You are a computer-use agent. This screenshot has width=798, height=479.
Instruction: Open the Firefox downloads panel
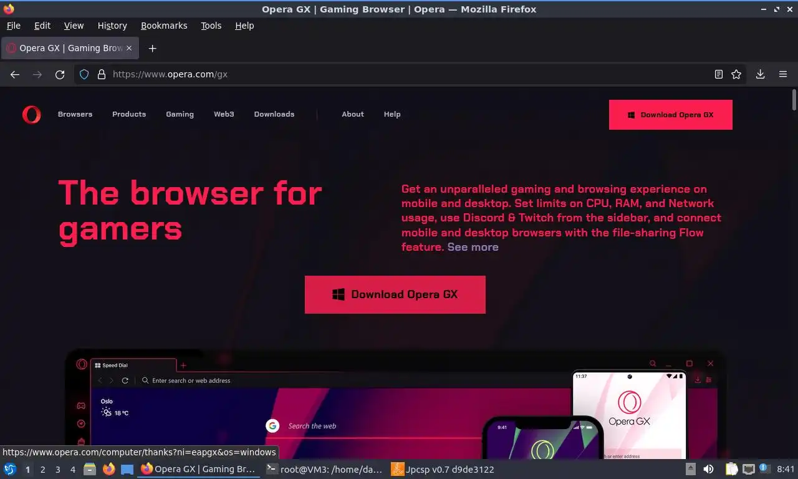point(761,74)
